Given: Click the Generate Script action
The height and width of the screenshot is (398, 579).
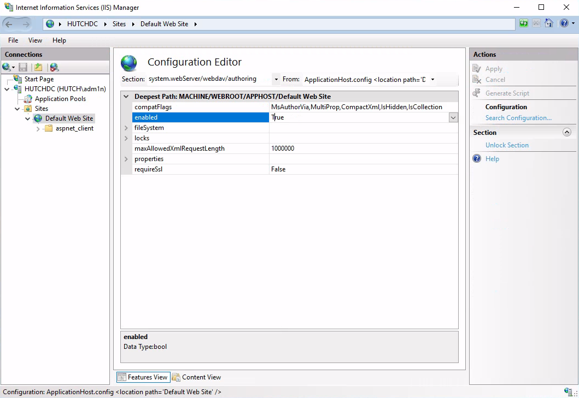Looking at the screenshot, I should 507,93.
